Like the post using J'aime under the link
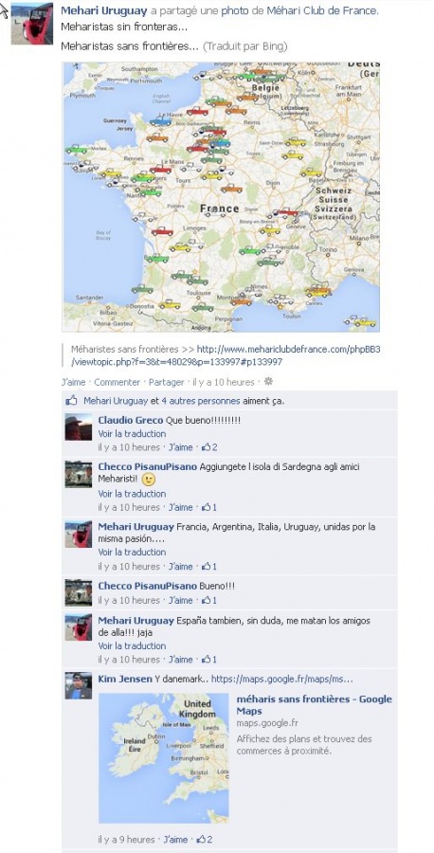Screen dimensions: 434x853 (x=73, y=382)
